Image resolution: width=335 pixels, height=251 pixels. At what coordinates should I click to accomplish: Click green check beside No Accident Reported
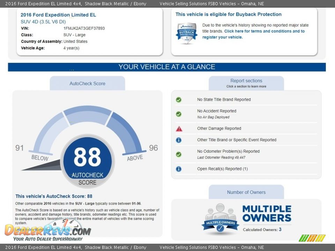coord(179,114)
